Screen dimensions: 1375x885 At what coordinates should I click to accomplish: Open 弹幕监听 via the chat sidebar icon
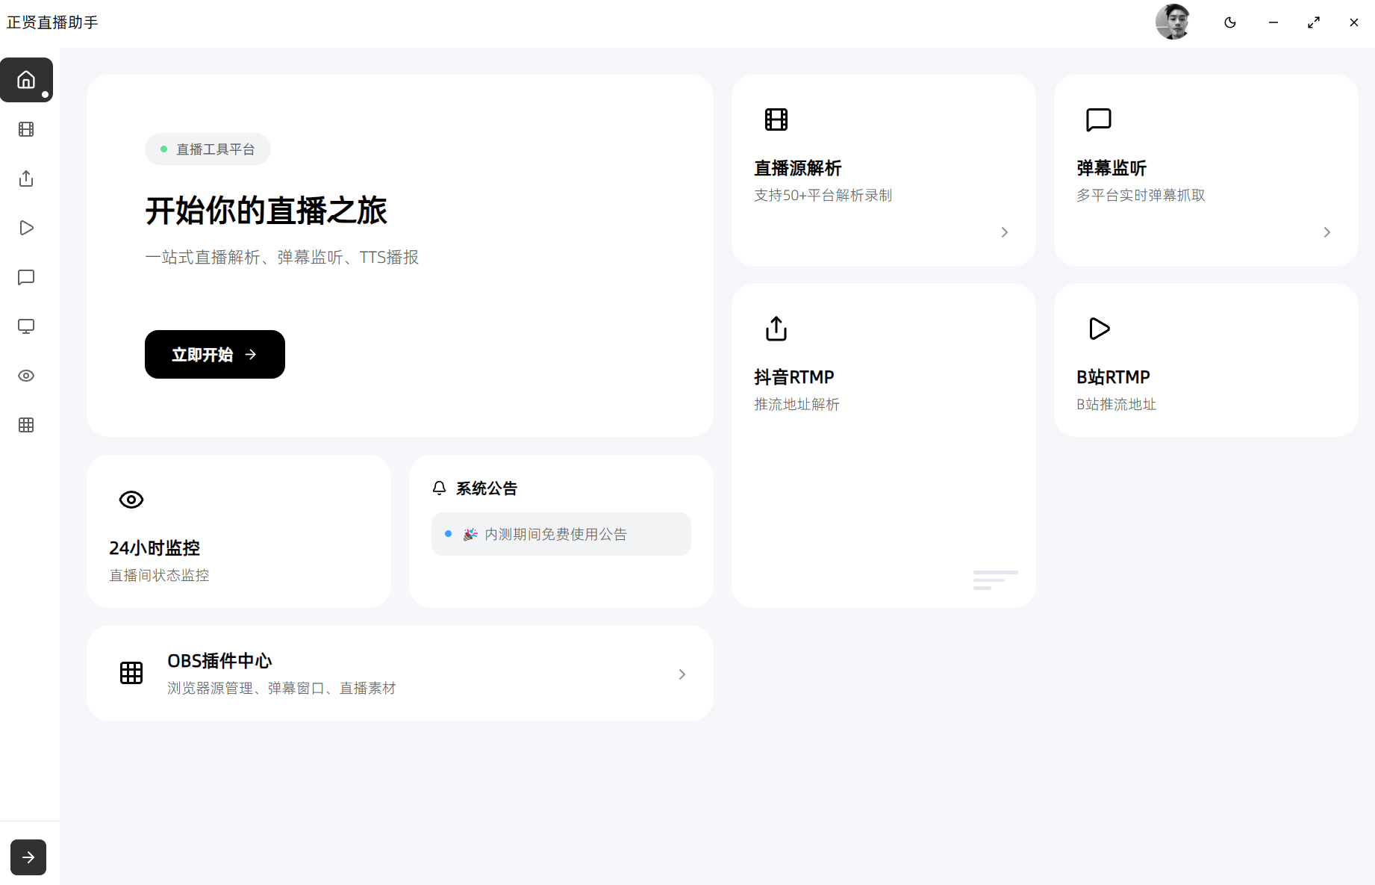pyautogui.click(x=27, y=277)
